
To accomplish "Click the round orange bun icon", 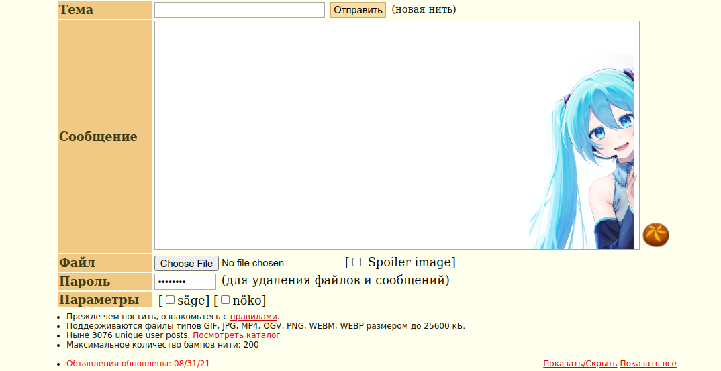I will [x=656, y=235].
